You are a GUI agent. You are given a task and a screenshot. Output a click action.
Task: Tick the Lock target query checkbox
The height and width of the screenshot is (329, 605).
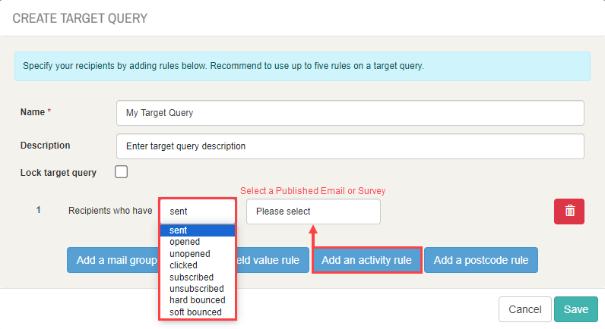(x=121, y=171)
